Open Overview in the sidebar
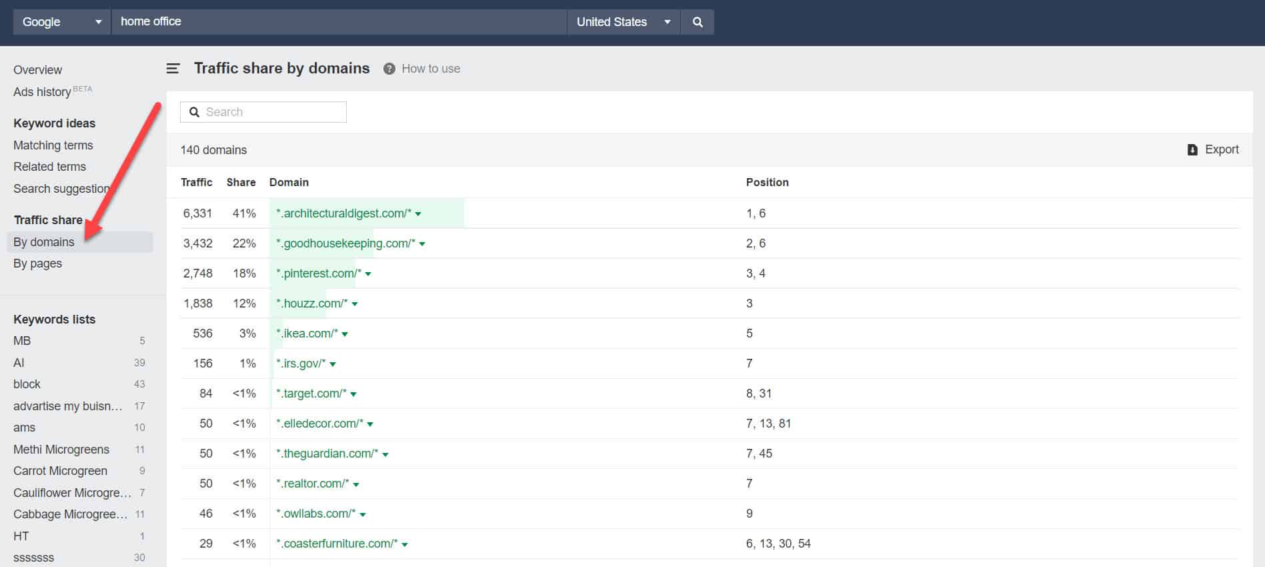The image size is (1265, 567). 37,70
